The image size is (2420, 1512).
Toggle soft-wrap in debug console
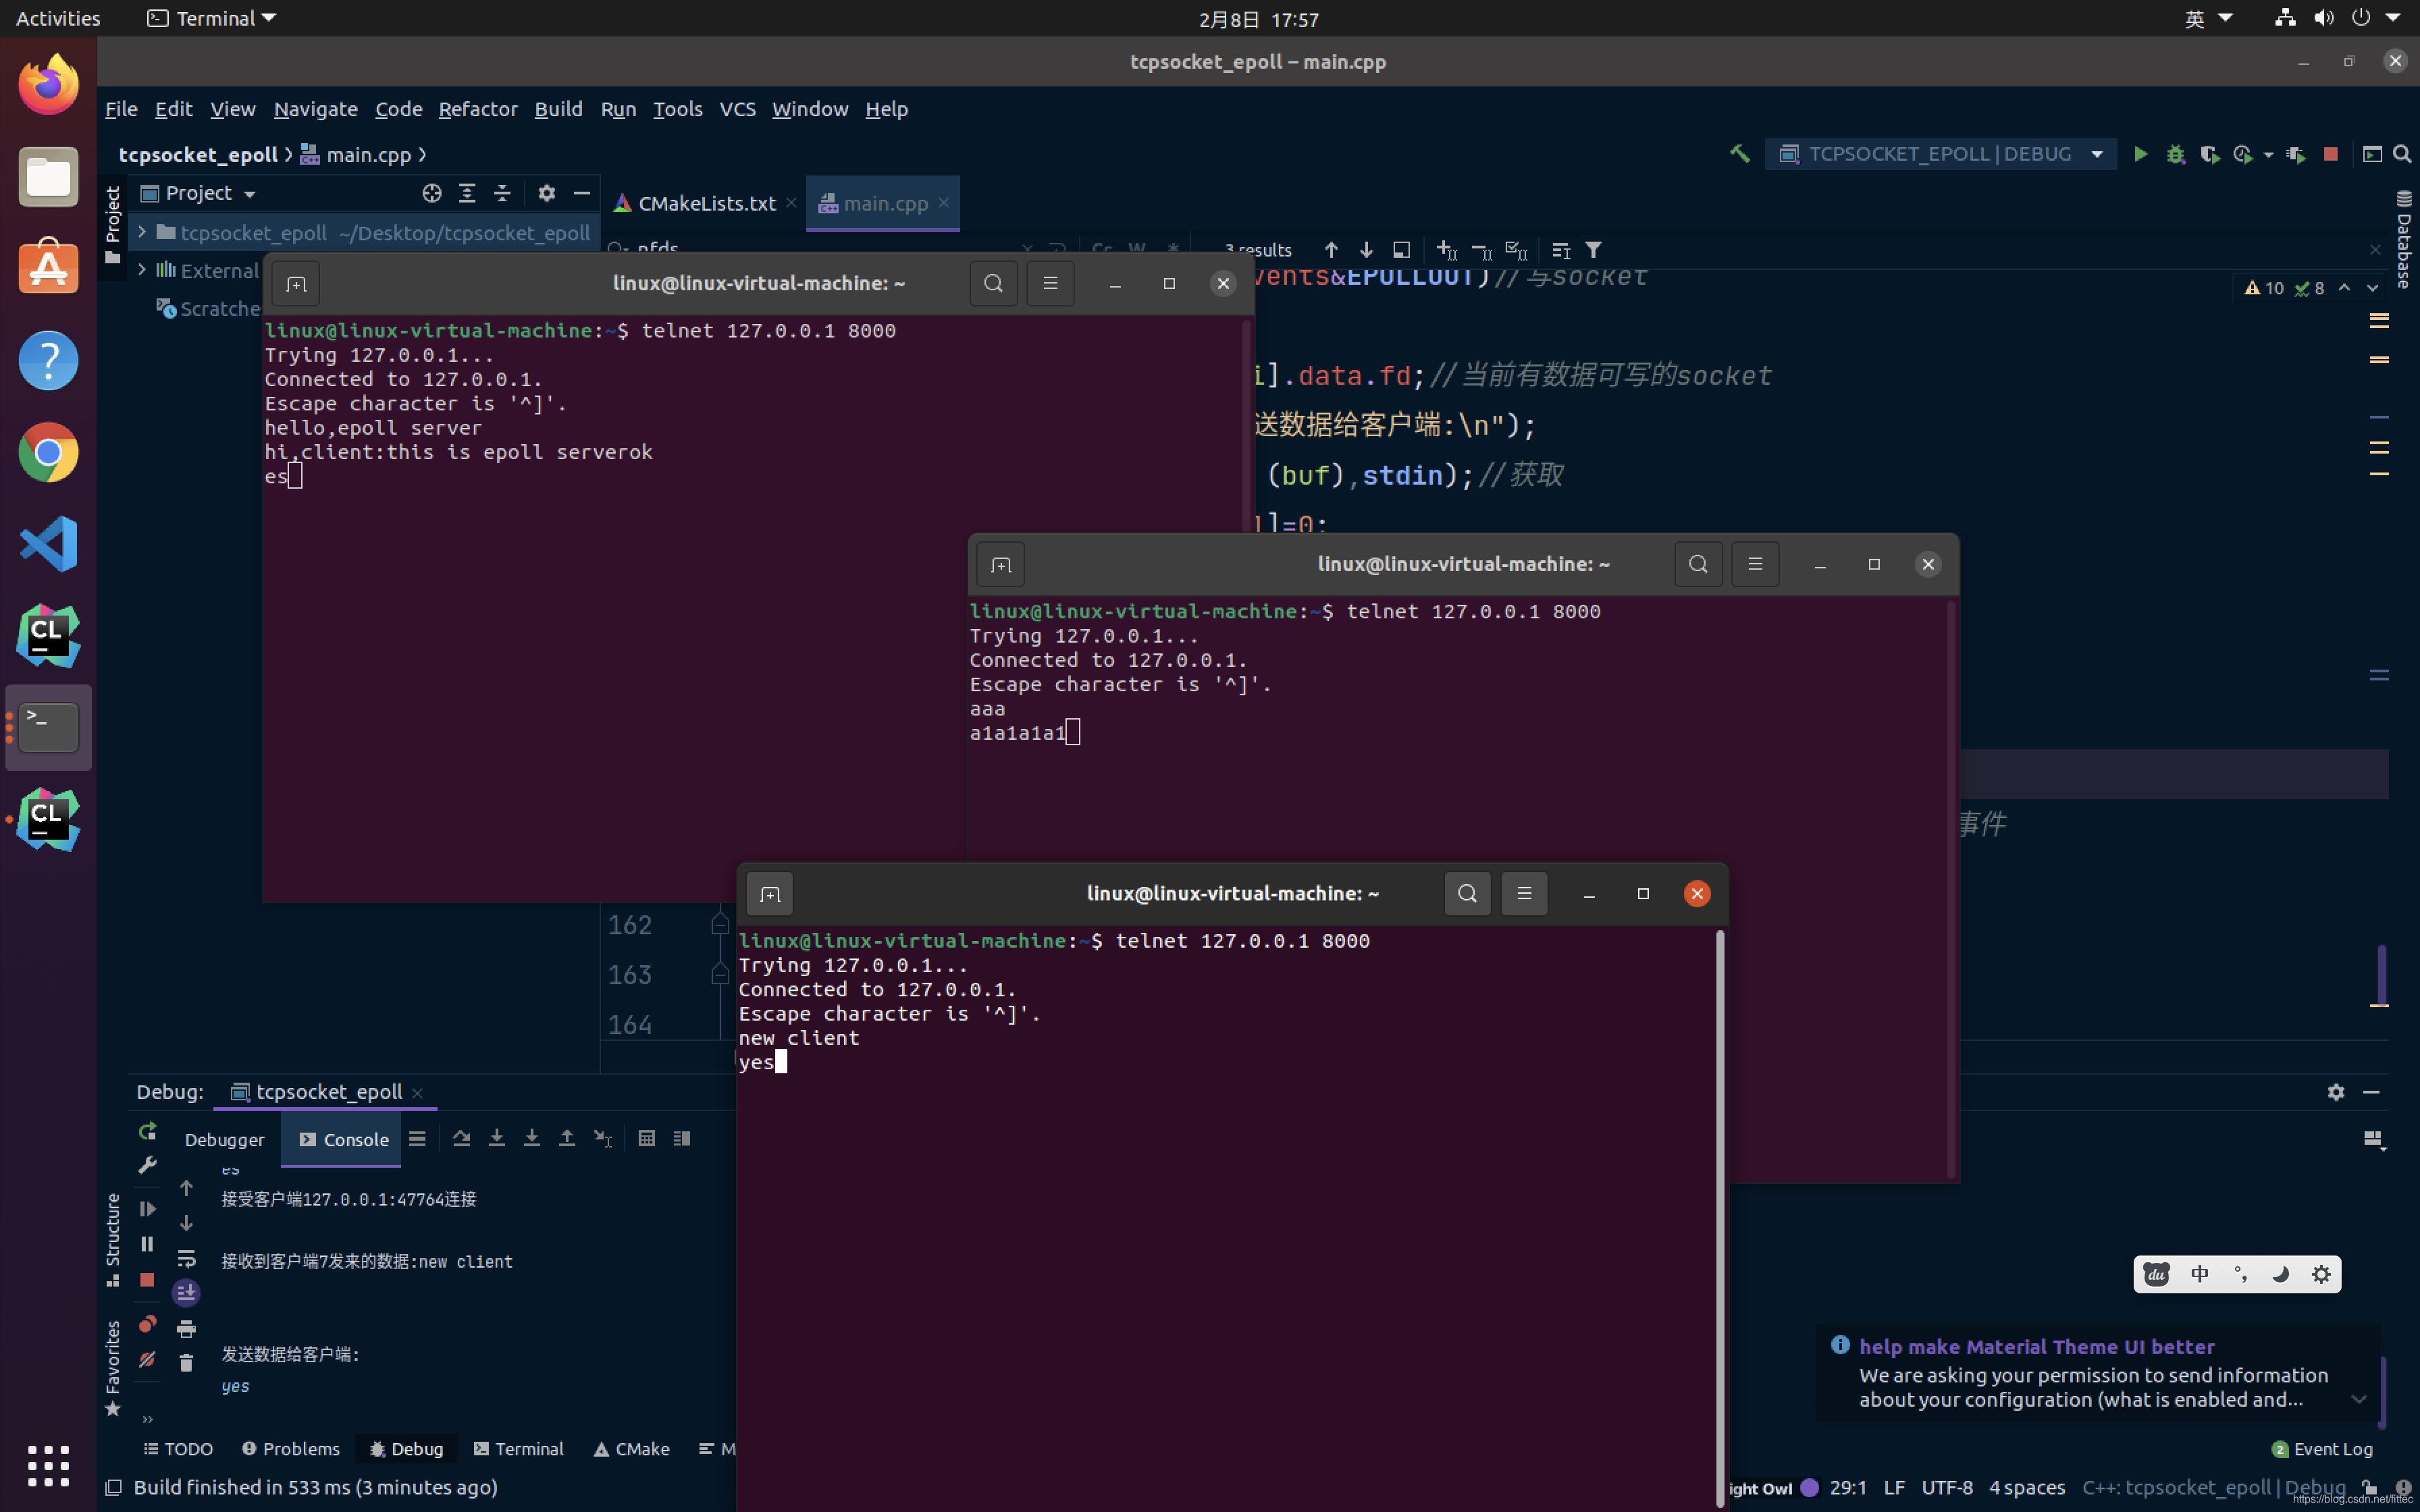pos(186,1258)
